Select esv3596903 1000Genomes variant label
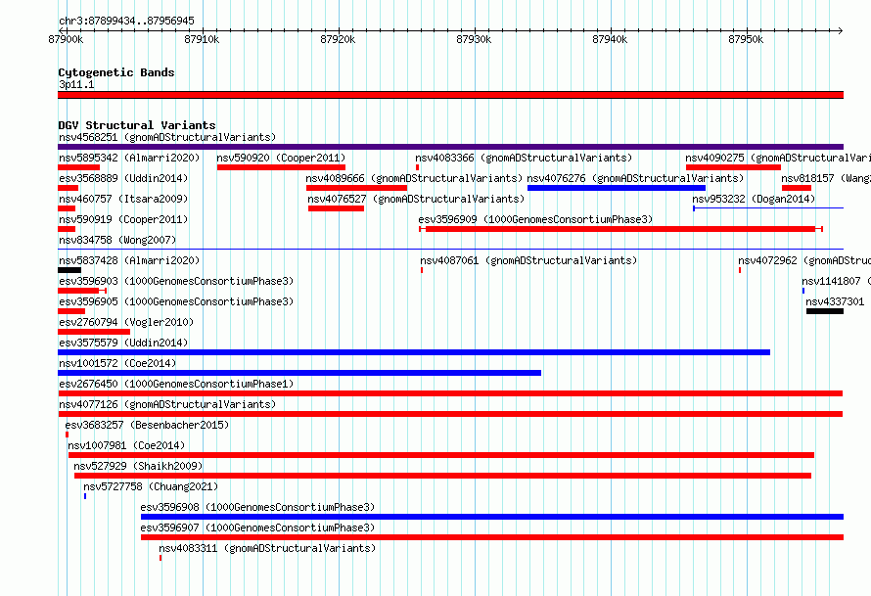 coord(176,281)
